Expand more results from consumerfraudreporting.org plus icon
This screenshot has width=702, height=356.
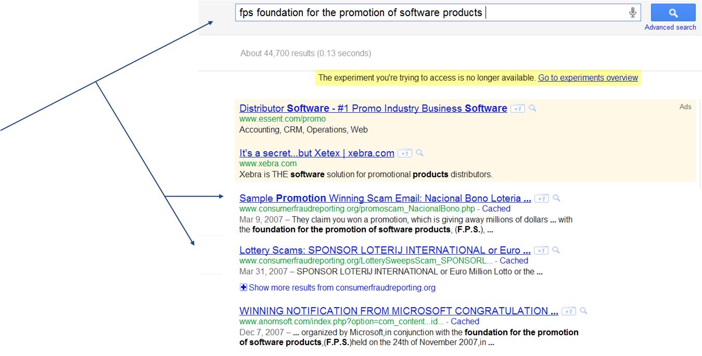(244, 287)
